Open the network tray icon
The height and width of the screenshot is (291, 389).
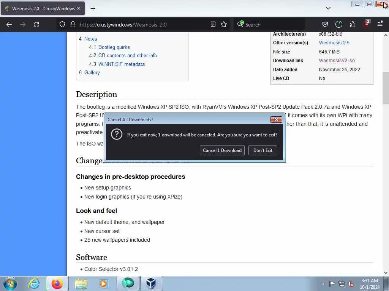click(342, 284)
